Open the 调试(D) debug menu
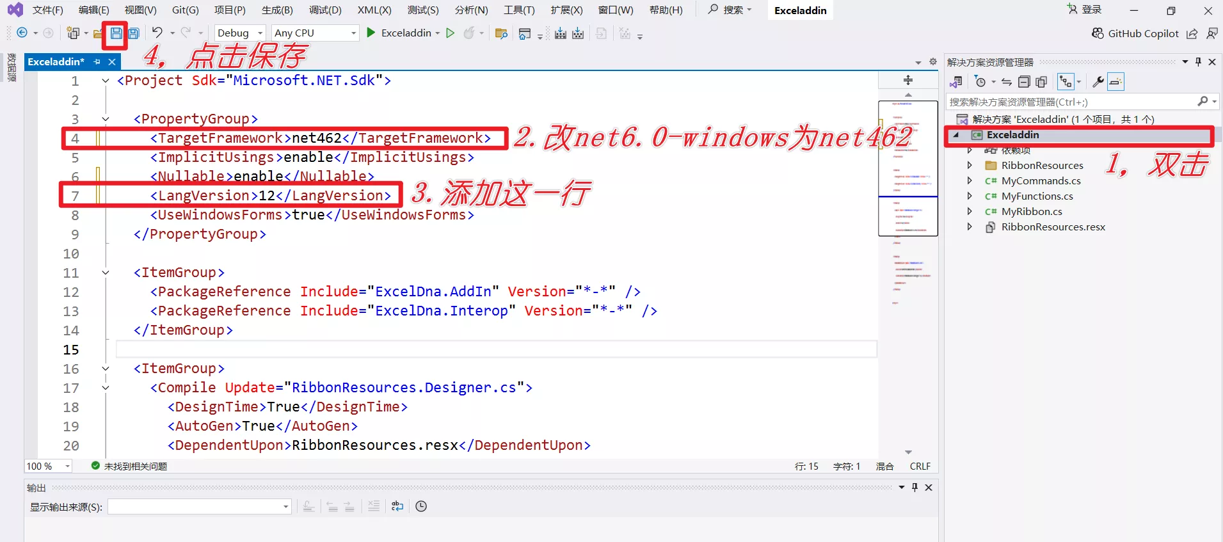Image resolution: width=1223 pixels, height=542 pixels. tap(325, 10)
